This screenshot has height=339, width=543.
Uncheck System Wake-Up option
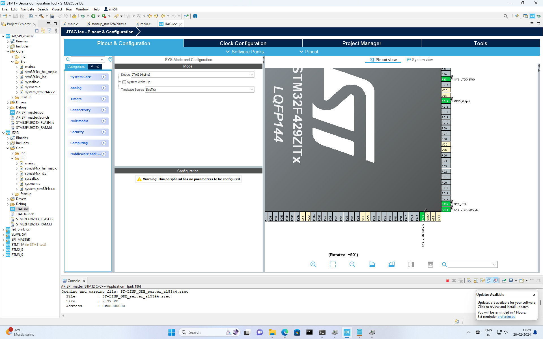pos(124,82)
